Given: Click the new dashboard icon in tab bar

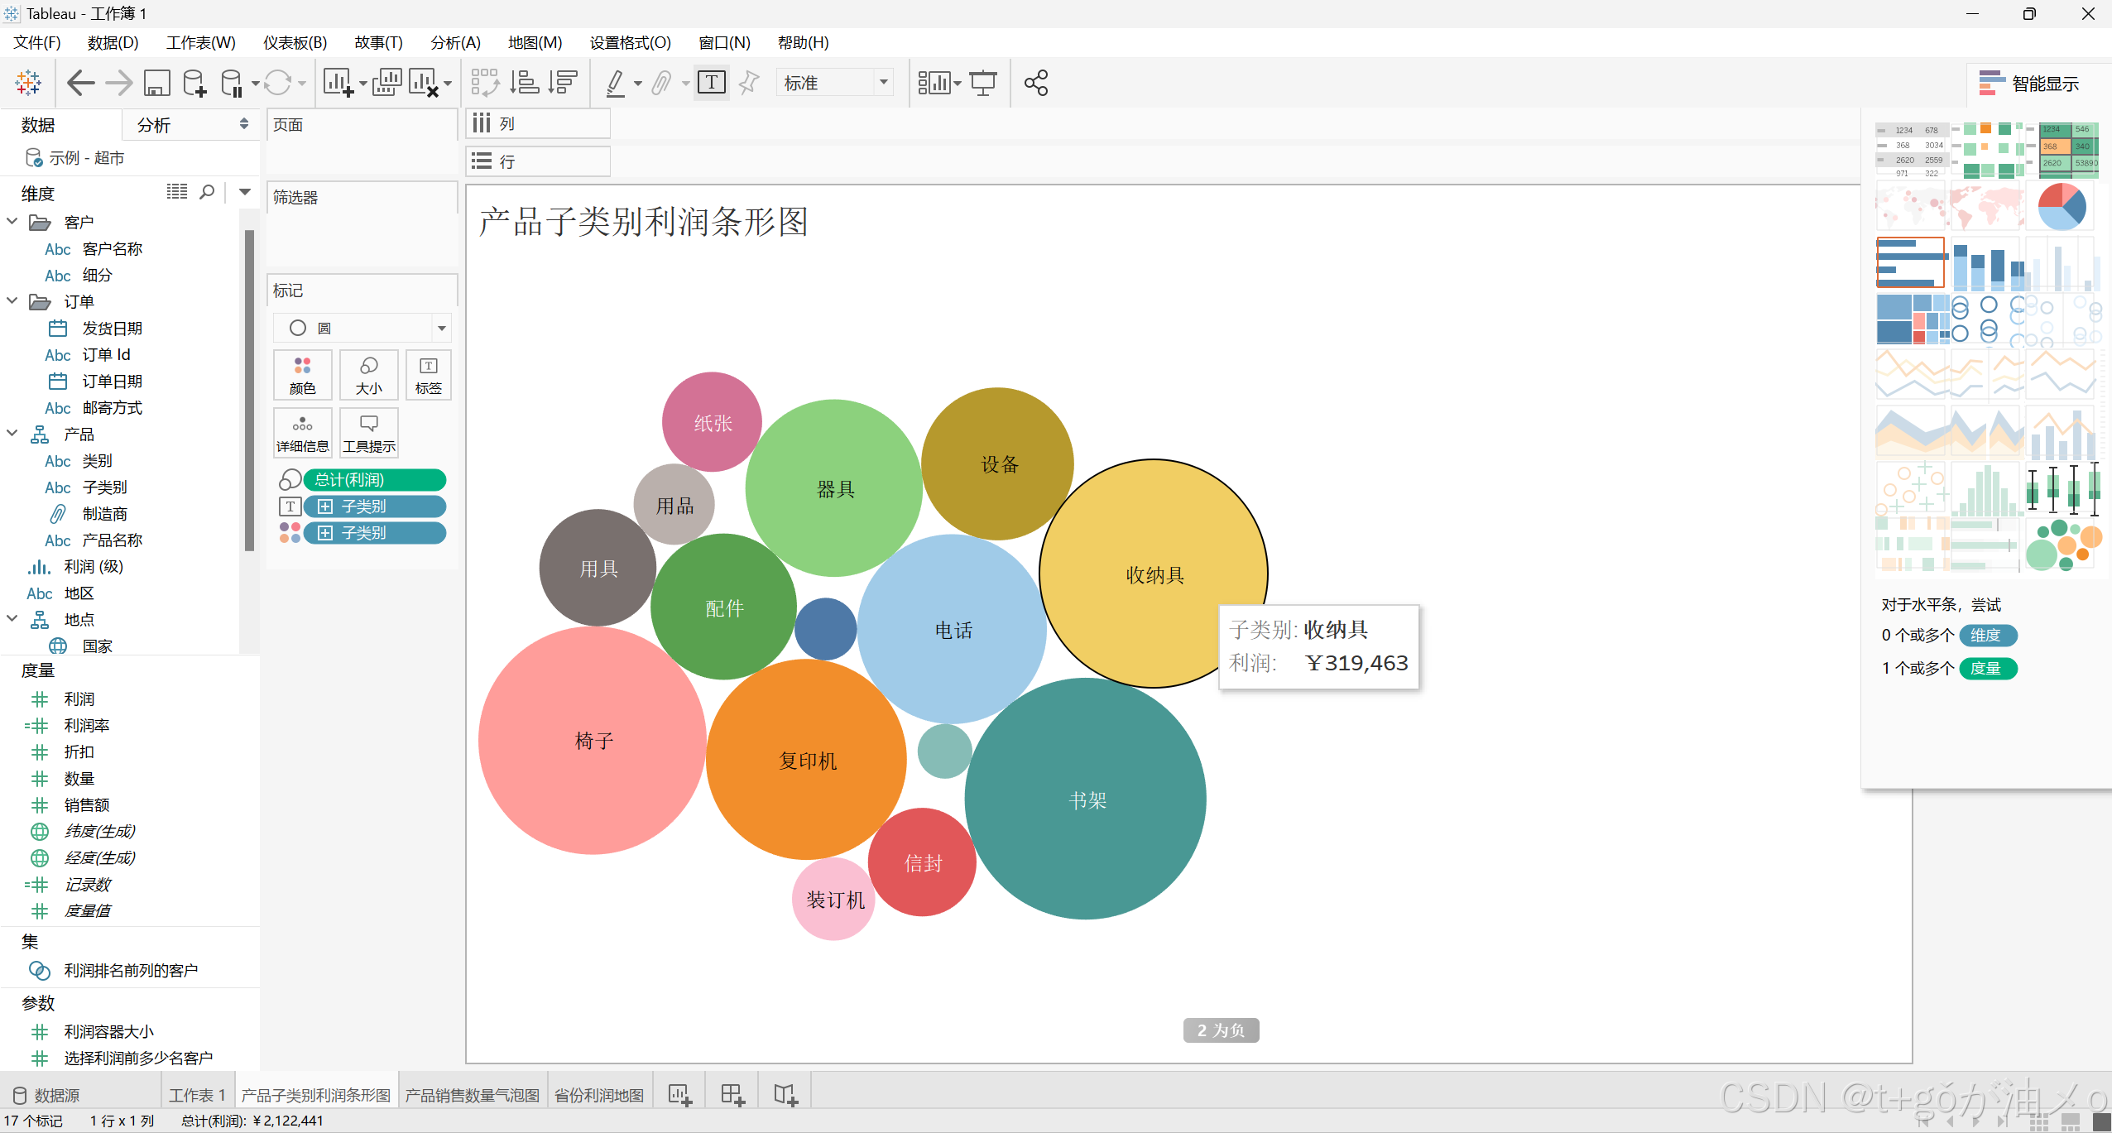Looking at the screenshot, I should [732, 1095].
